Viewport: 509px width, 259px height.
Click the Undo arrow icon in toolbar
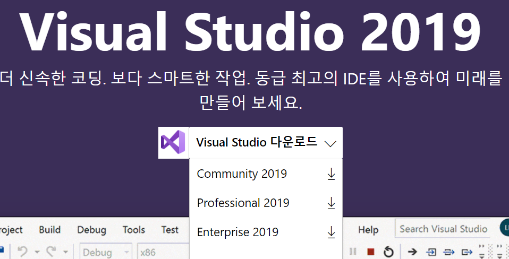(x=23, y=252)
